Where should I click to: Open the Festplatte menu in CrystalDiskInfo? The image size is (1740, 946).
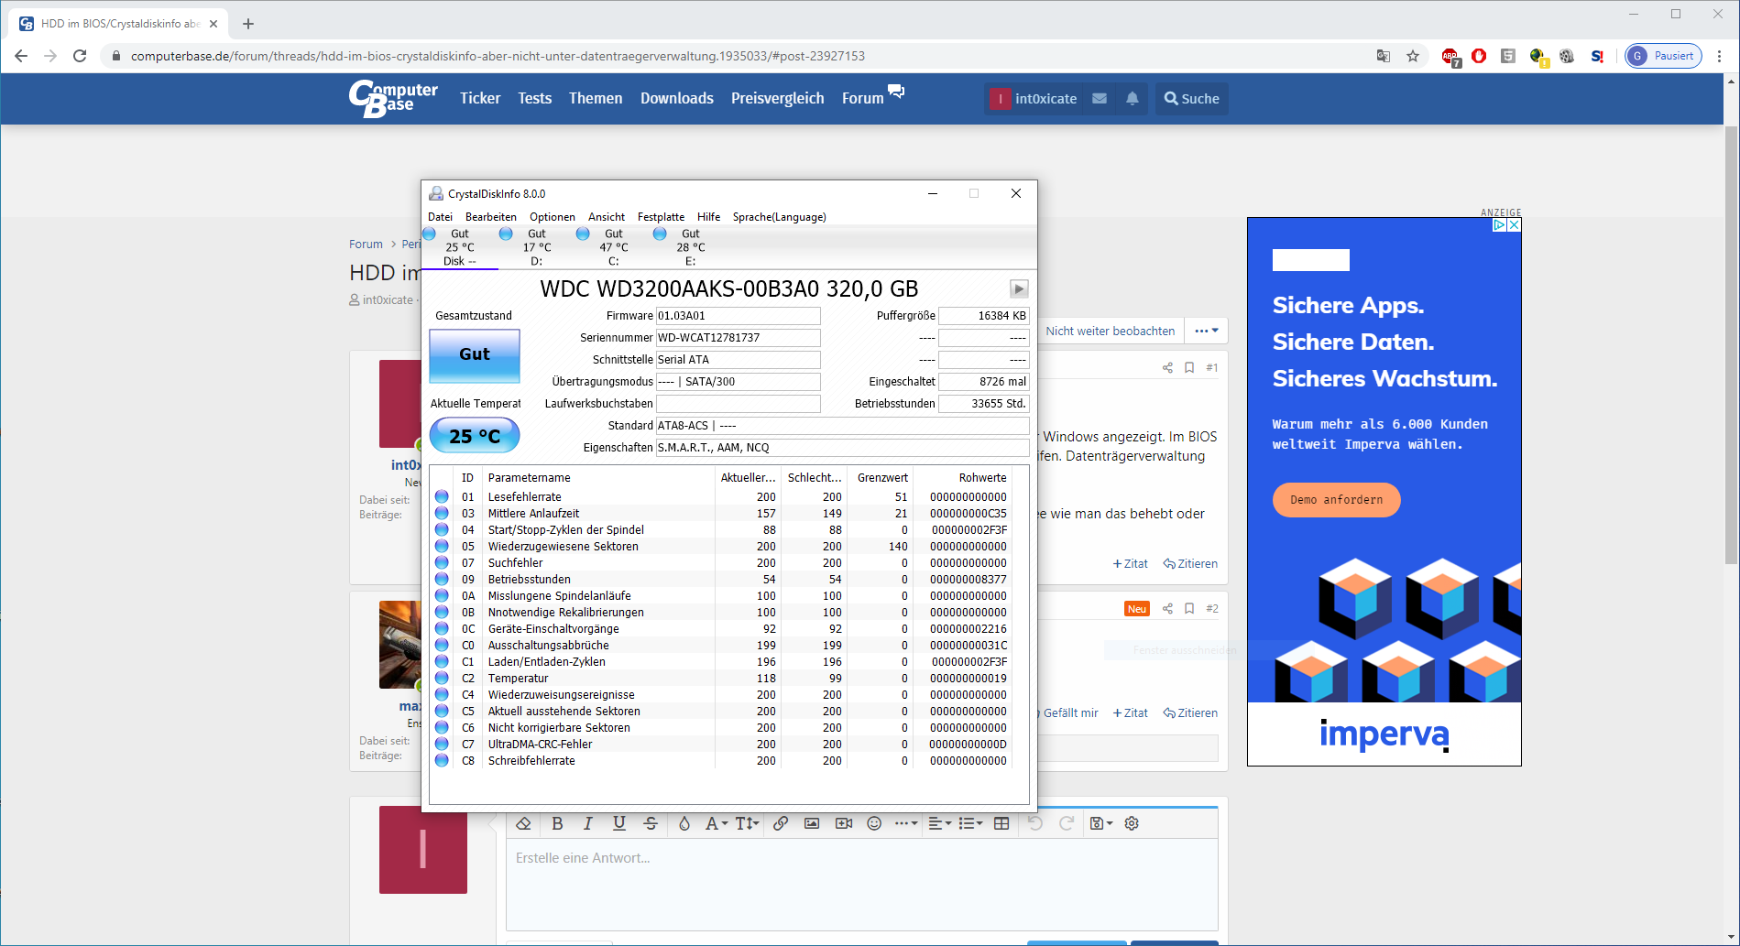click(661, 217)
